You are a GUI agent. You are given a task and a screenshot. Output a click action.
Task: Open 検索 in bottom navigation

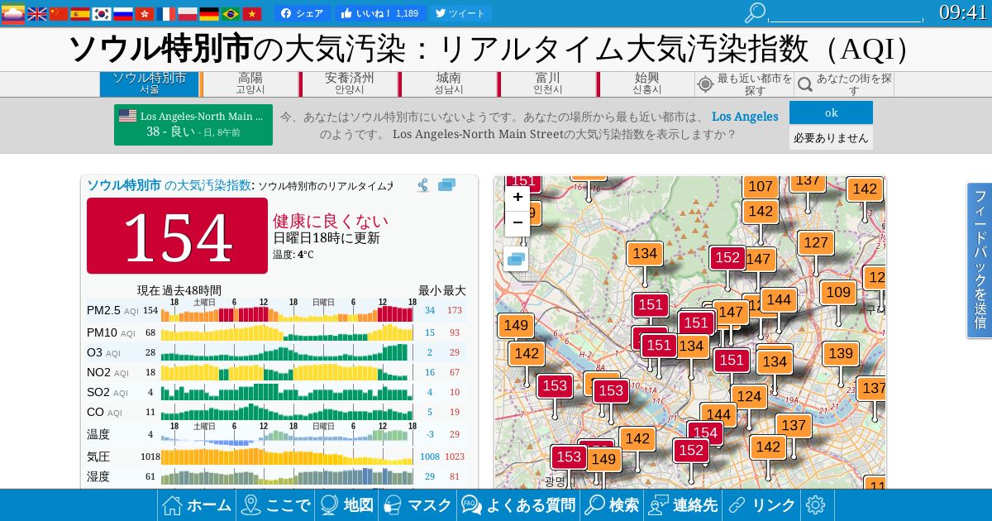pyautogui.click(x=612, y=505)
